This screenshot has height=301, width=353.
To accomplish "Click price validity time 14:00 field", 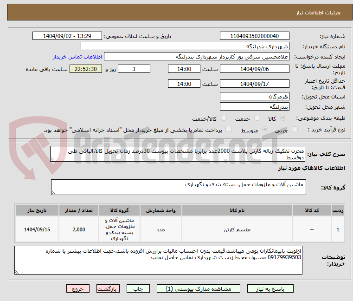I will coord(184,84).
